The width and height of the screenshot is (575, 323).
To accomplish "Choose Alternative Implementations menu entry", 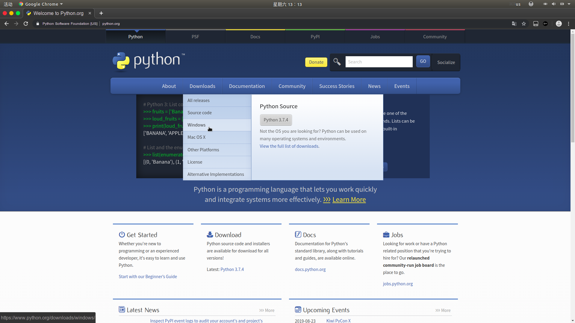I will click(217, 174).
